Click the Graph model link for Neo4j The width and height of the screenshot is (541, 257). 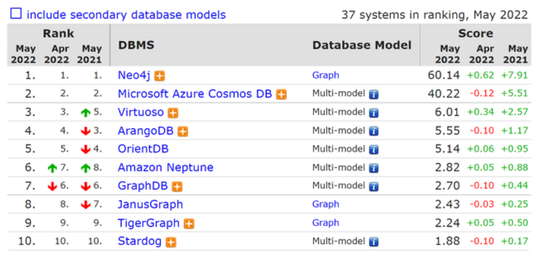[325, 75]
